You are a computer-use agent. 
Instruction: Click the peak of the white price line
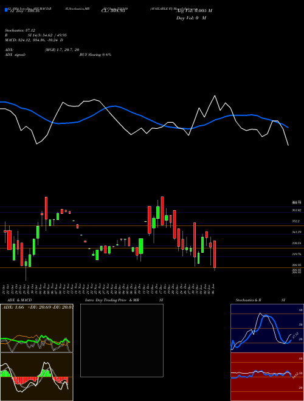click(x=215, y=95)
